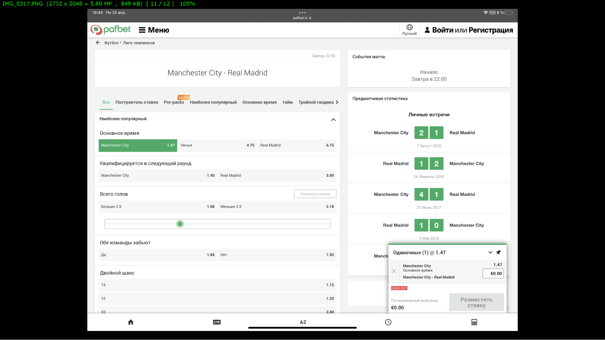
Task: Deselect Manchester City 1.47 odds
Action: point(138,145)
